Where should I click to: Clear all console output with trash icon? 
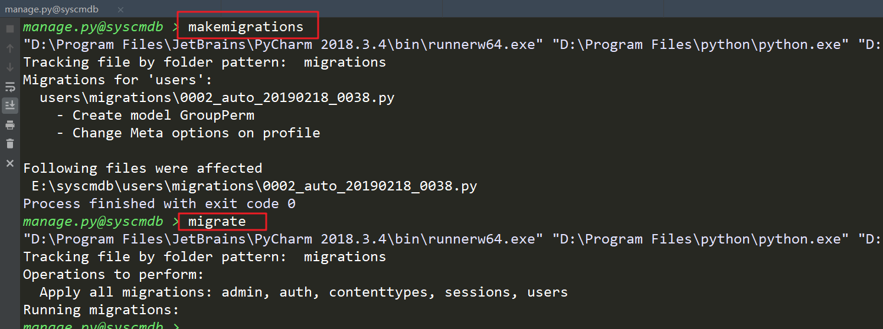[10, 144]
